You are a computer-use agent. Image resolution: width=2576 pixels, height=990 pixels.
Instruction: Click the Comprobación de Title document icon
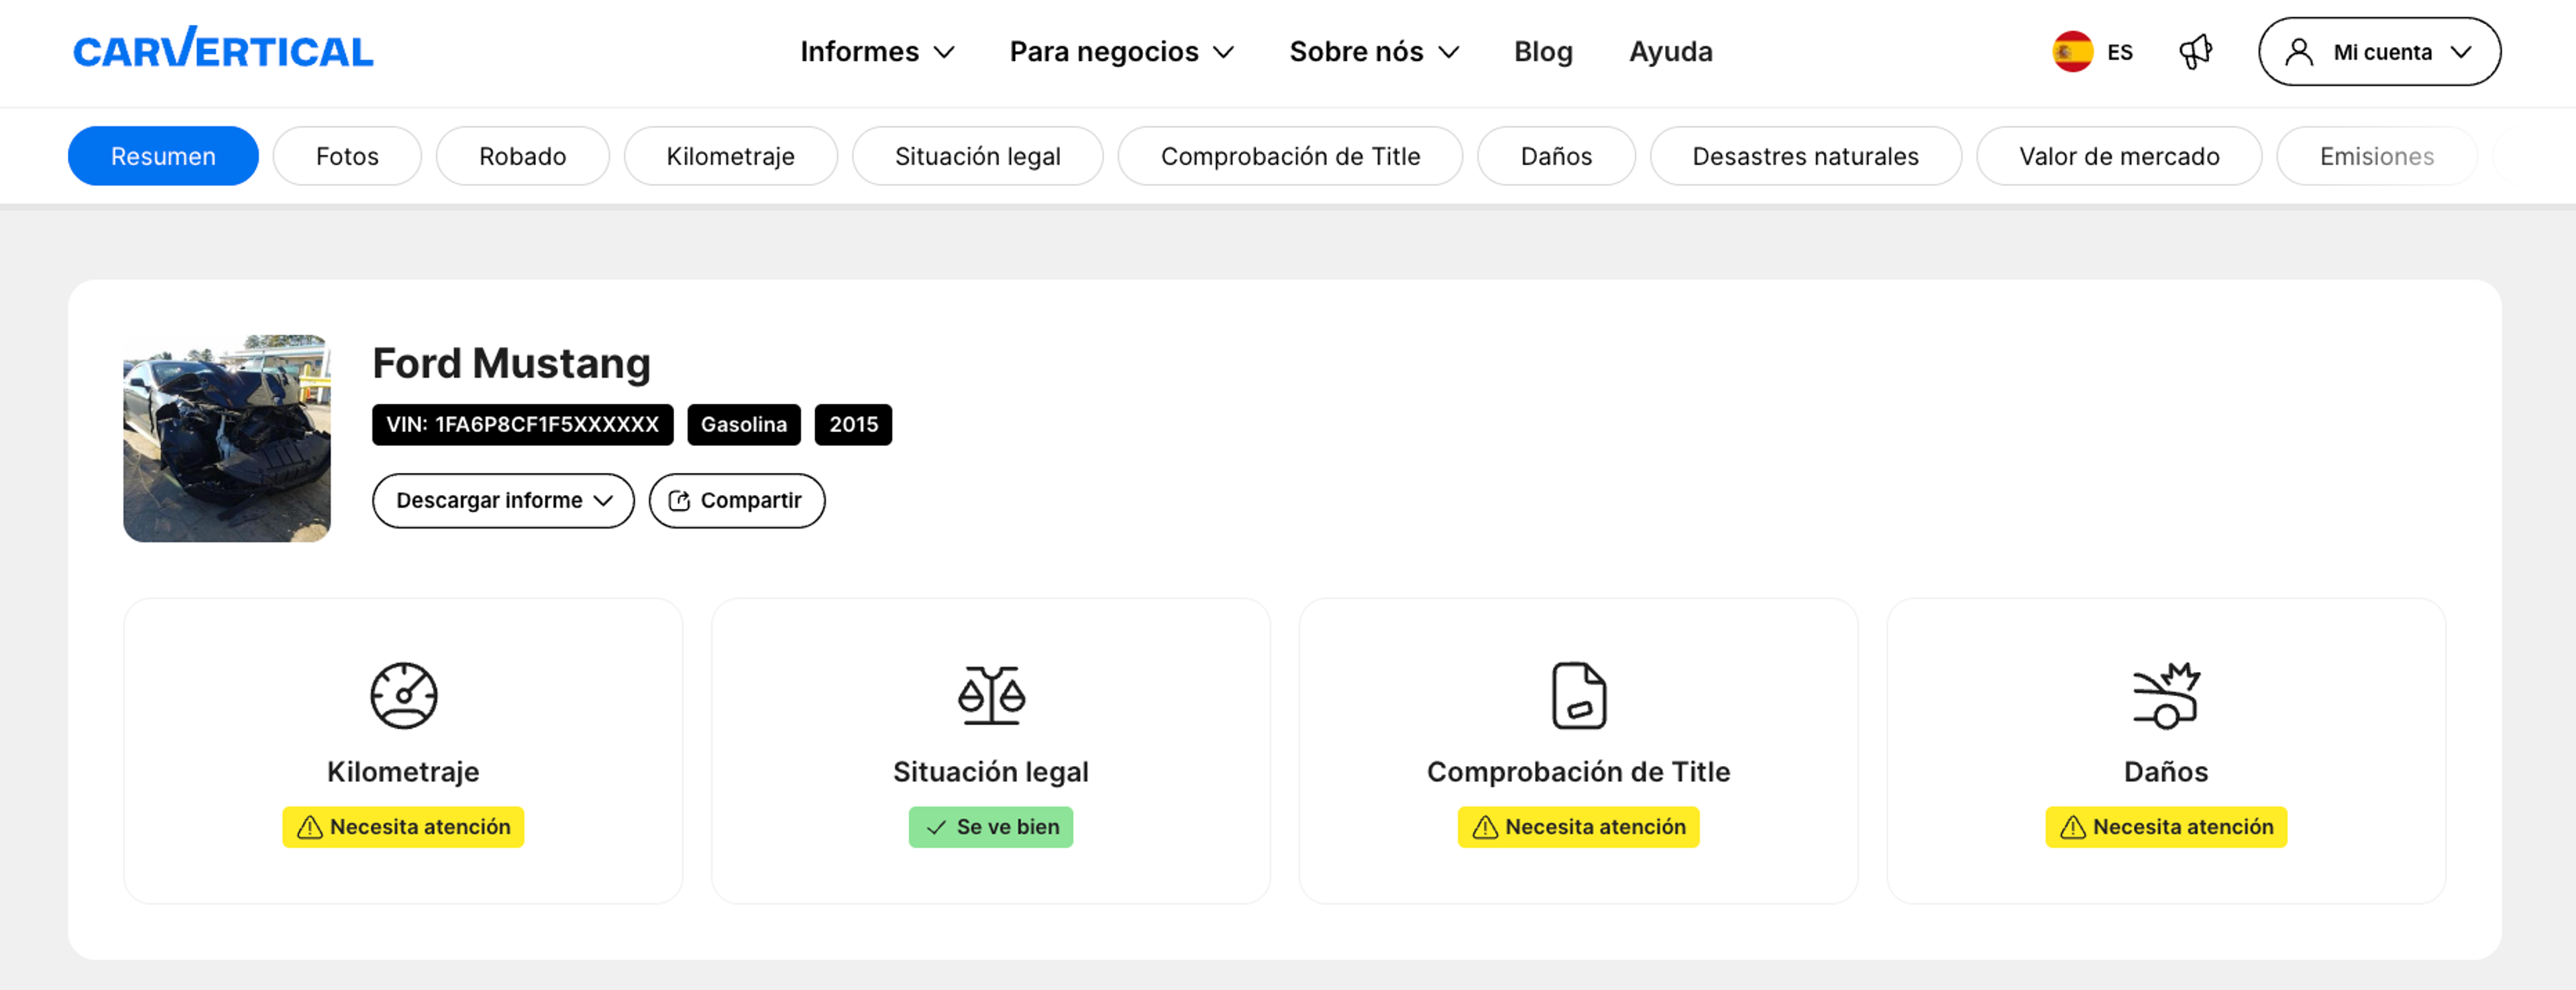pyautogui.click(x=1579, y=695)
